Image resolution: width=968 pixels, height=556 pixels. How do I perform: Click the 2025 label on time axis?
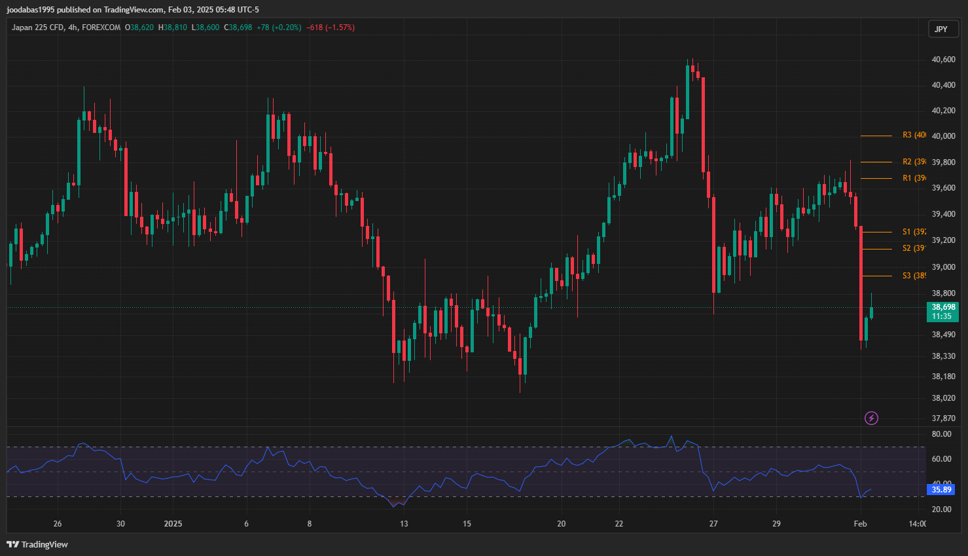tap(173, 523)
